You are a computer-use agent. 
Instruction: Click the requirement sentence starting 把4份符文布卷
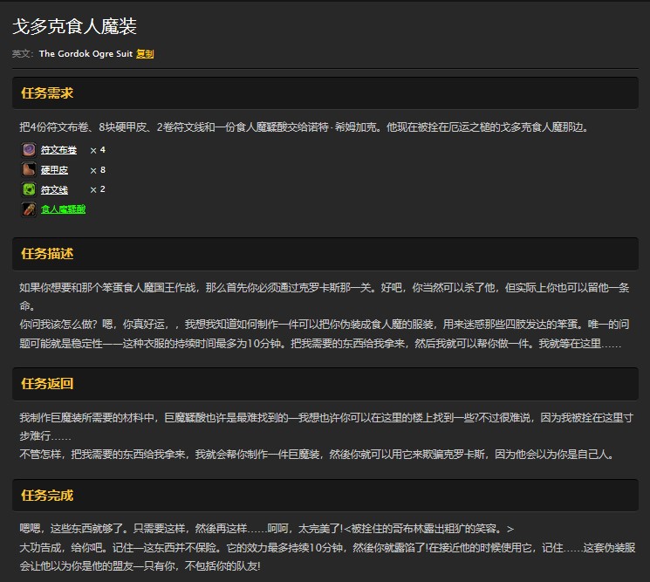tap(304, 127)
